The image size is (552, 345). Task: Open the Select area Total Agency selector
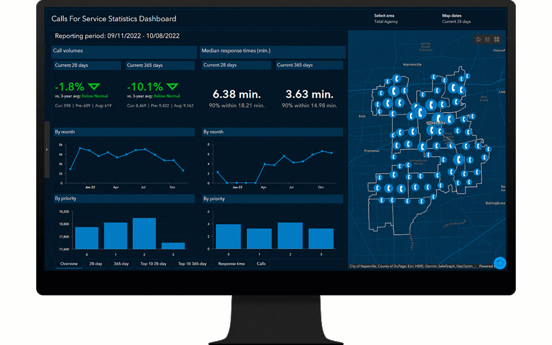tap(386, 19)
